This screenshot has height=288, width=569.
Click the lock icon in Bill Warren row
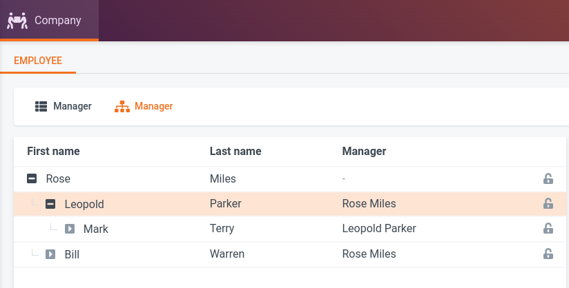[x=548, y=254]
